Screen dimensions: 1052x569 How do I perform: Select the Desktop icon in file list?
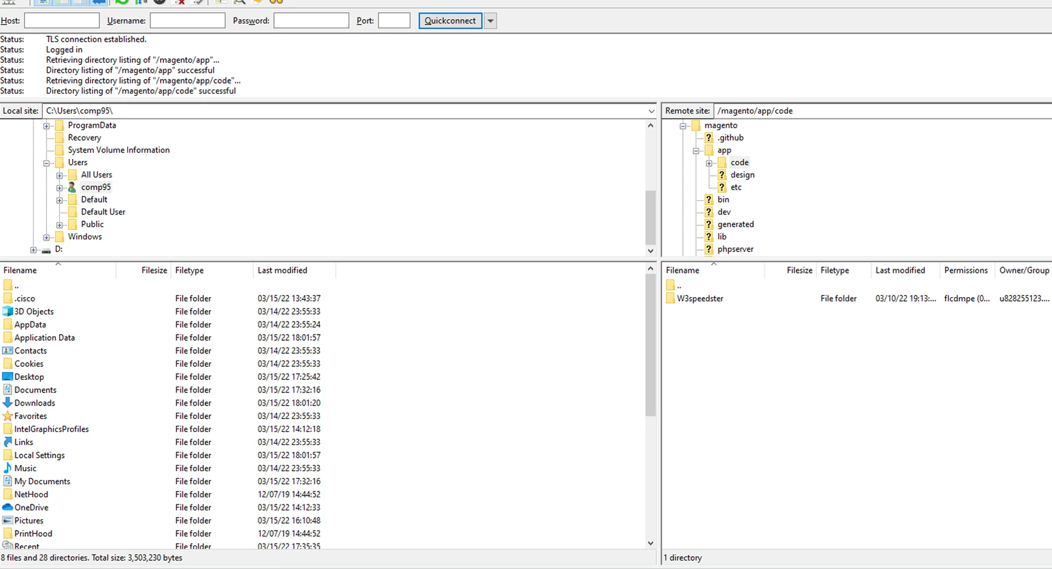pos(8,377)
